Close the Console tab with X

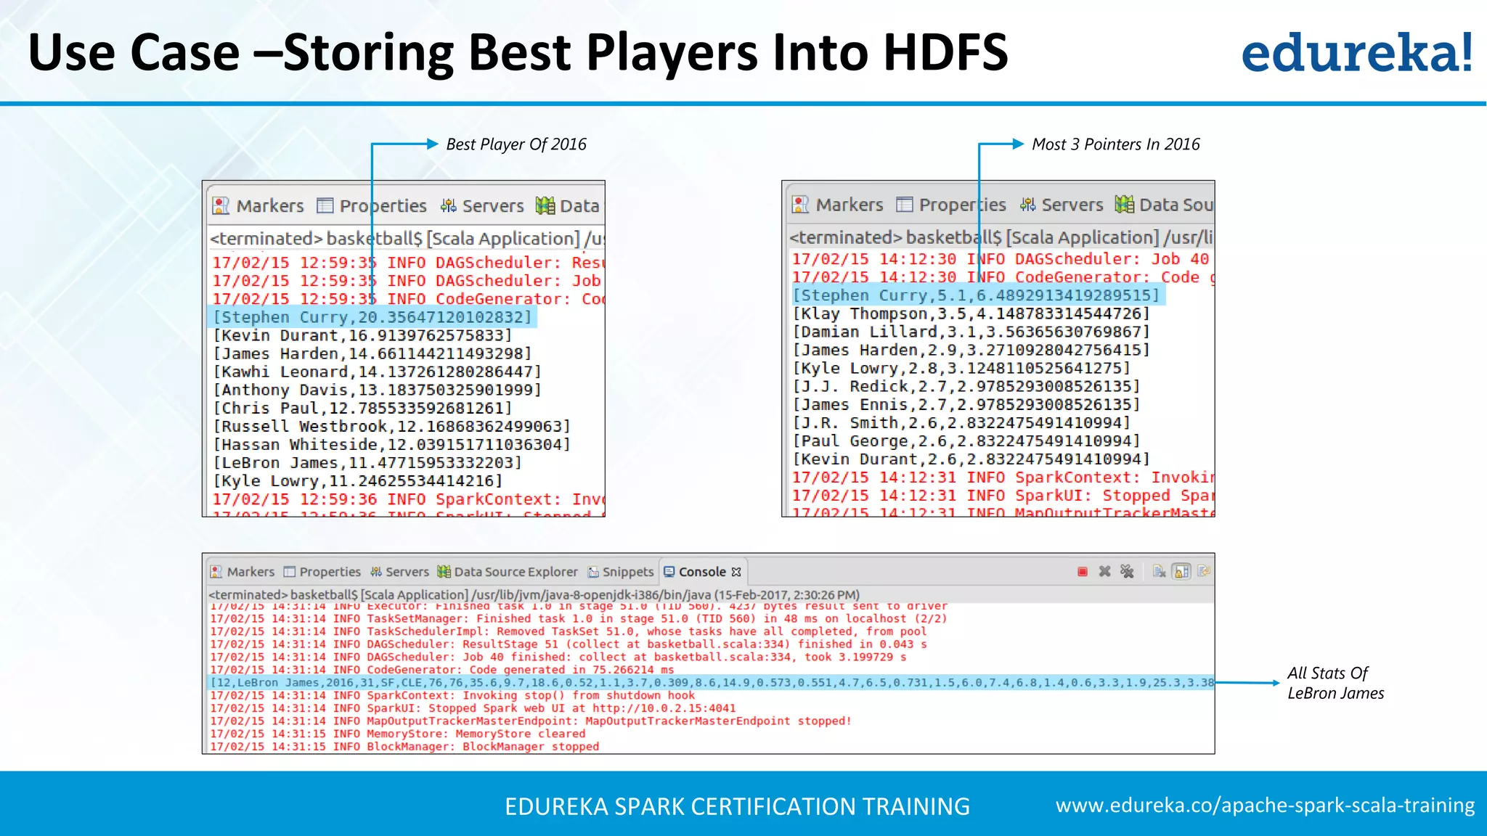point(737,572)
